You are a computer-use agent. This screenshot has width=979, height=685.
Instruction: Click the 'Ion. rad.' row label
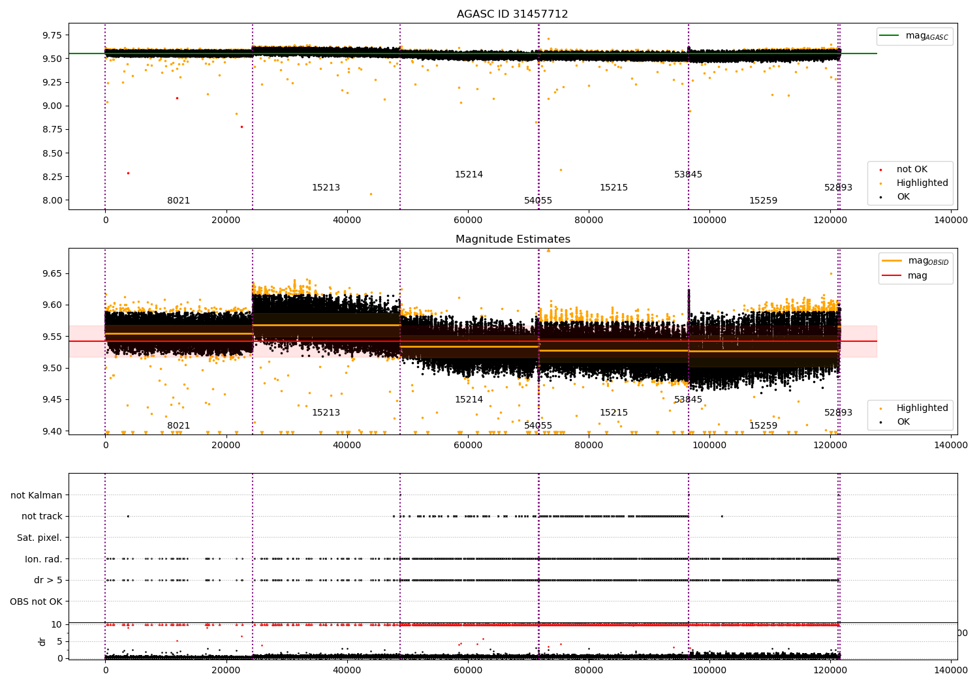(x=44, y=559)
